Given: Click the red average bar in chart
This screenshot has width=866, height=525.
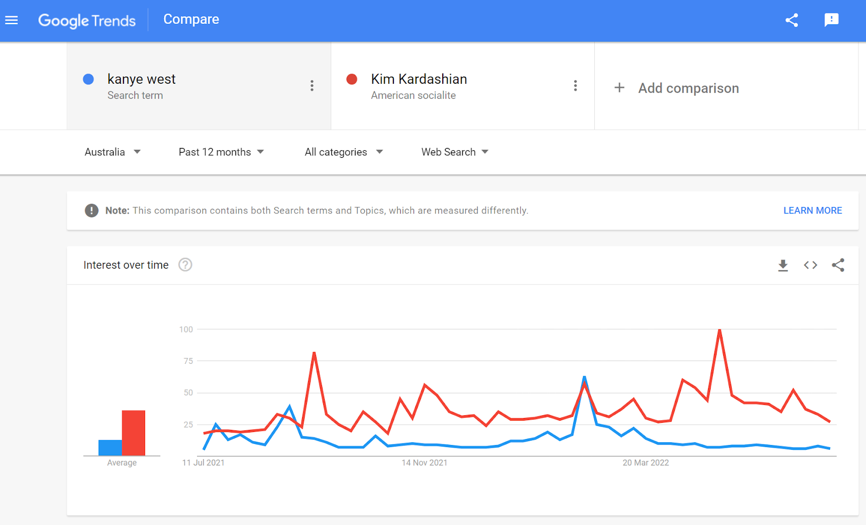Looking at the screenshot, I should pyautogui.click(x=133, y=433).
